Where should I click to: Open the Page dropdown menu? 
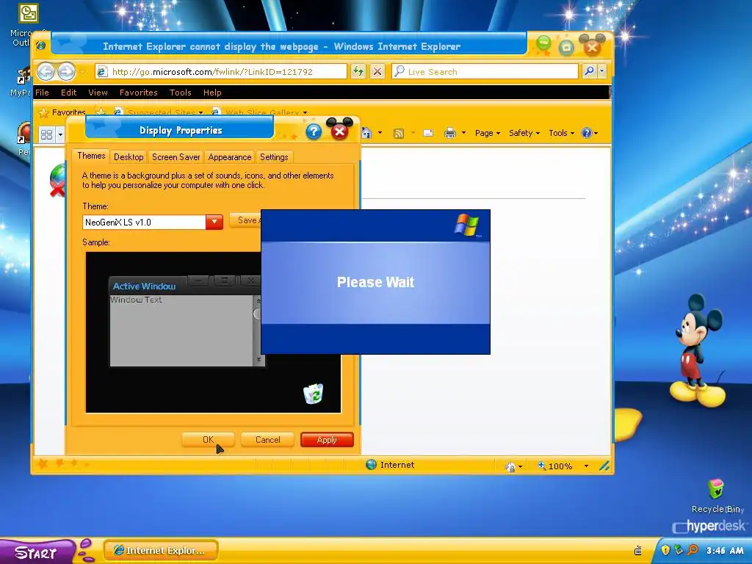(488, 133)
